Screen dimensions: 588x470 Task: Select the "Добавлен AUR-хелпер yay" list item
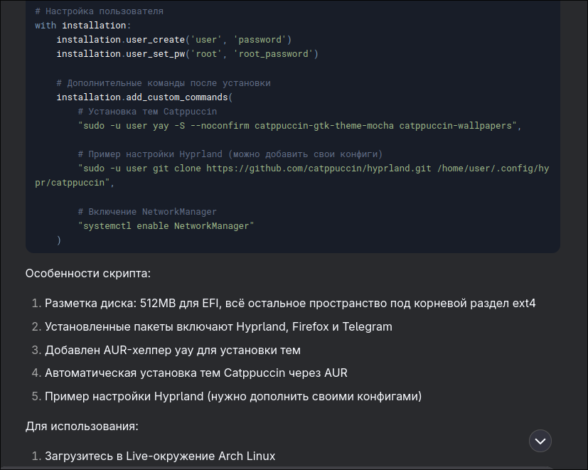[x=173, y=350]
